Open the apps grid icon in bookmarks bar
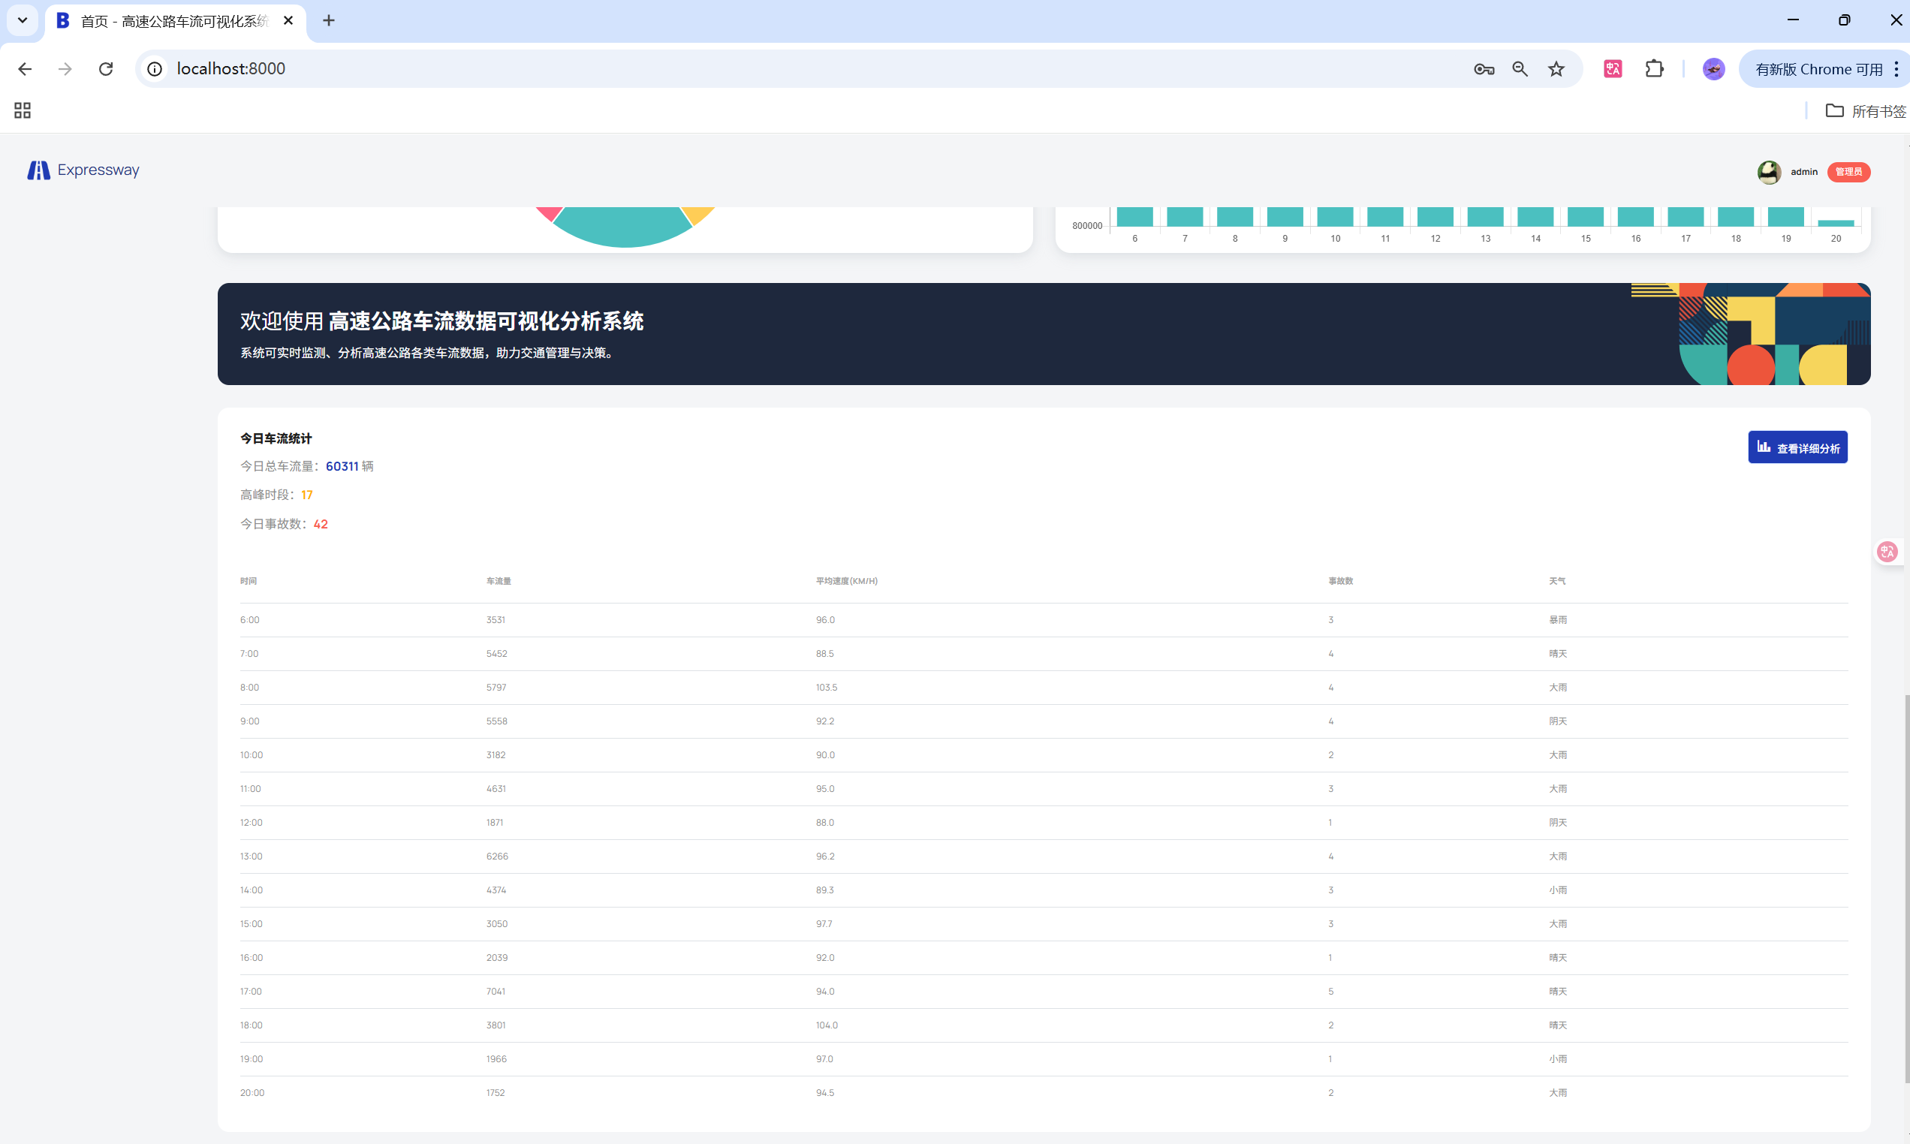1910x1144 pixels. click(23, 111)
